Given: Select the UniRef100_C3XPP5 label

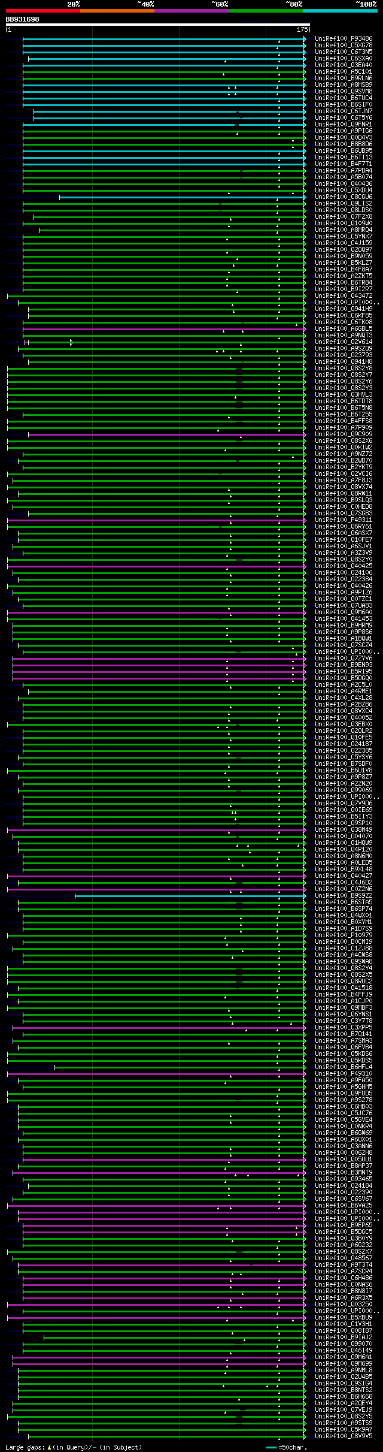Looking at the screenshot, I should tap(344, 1028).
